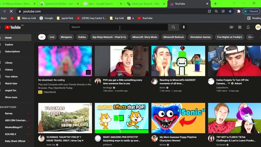Select the Minecraft Bedrock chip

coord(174,37)
